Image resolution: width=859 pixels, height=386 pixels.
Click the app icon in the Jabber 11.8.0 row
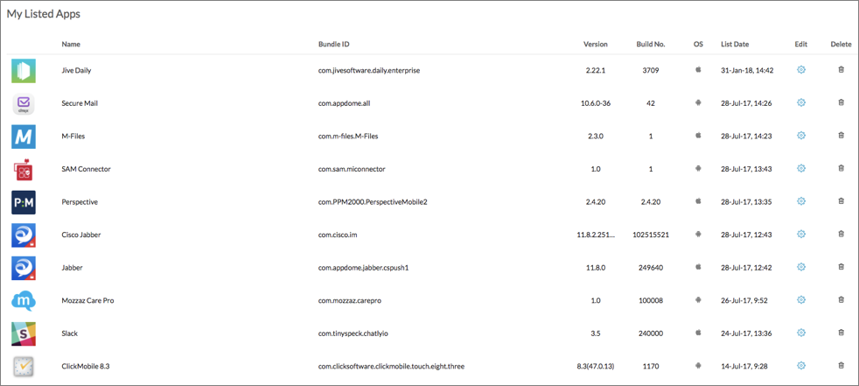(24, 268)
